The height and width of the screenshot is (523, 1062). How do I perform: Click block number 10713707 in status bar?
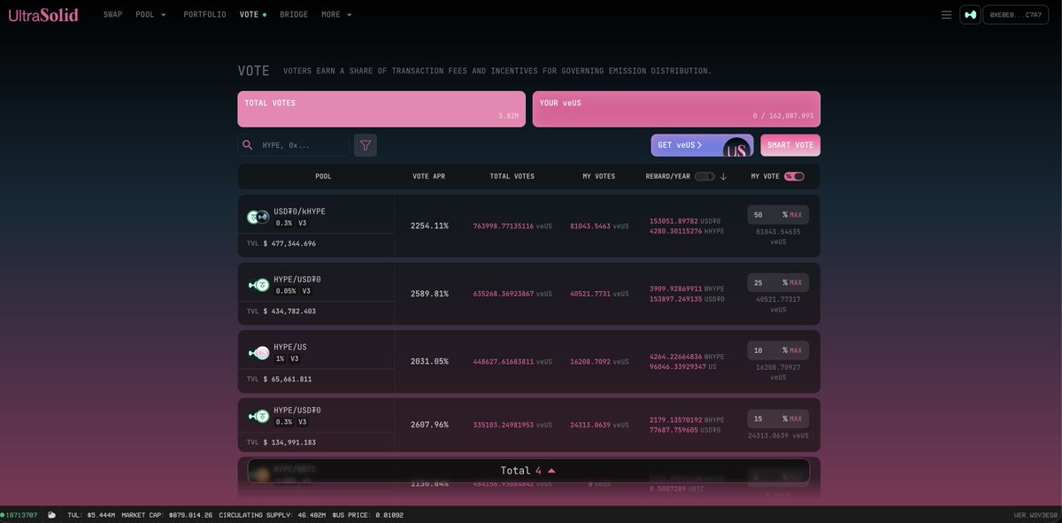coord(21,514)
